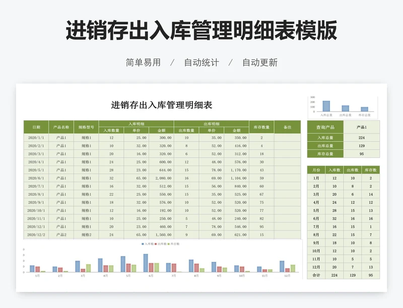
Task: Select the 合计 row label in monthly table
Action: [x=316, y=275]
